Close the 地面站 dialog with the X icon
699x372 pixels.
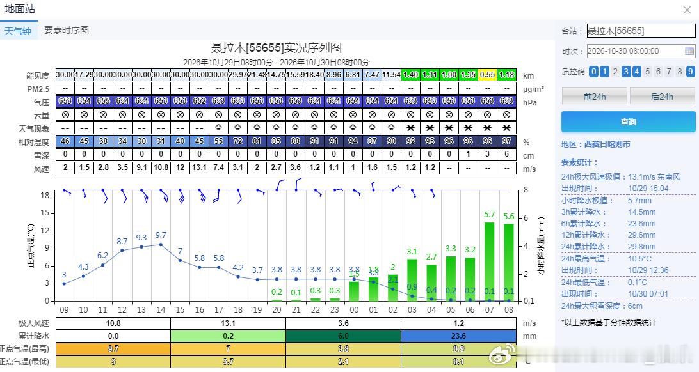coord(687,10)
